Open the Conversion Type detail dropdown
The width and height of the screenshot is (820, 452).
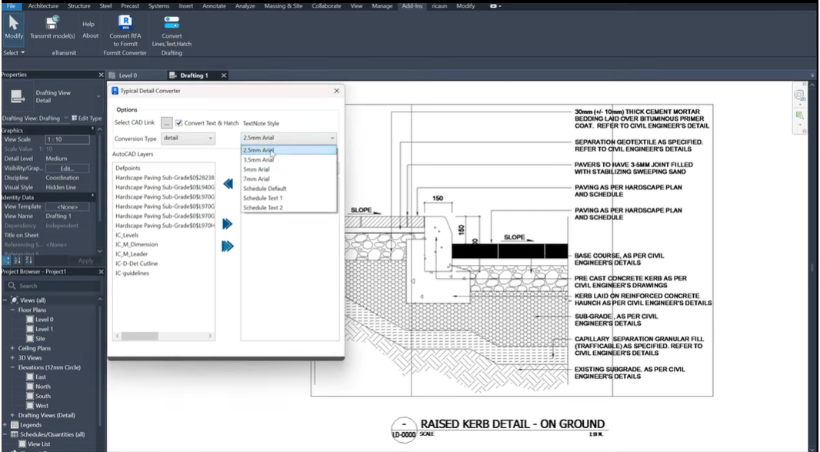pos(188,139)
